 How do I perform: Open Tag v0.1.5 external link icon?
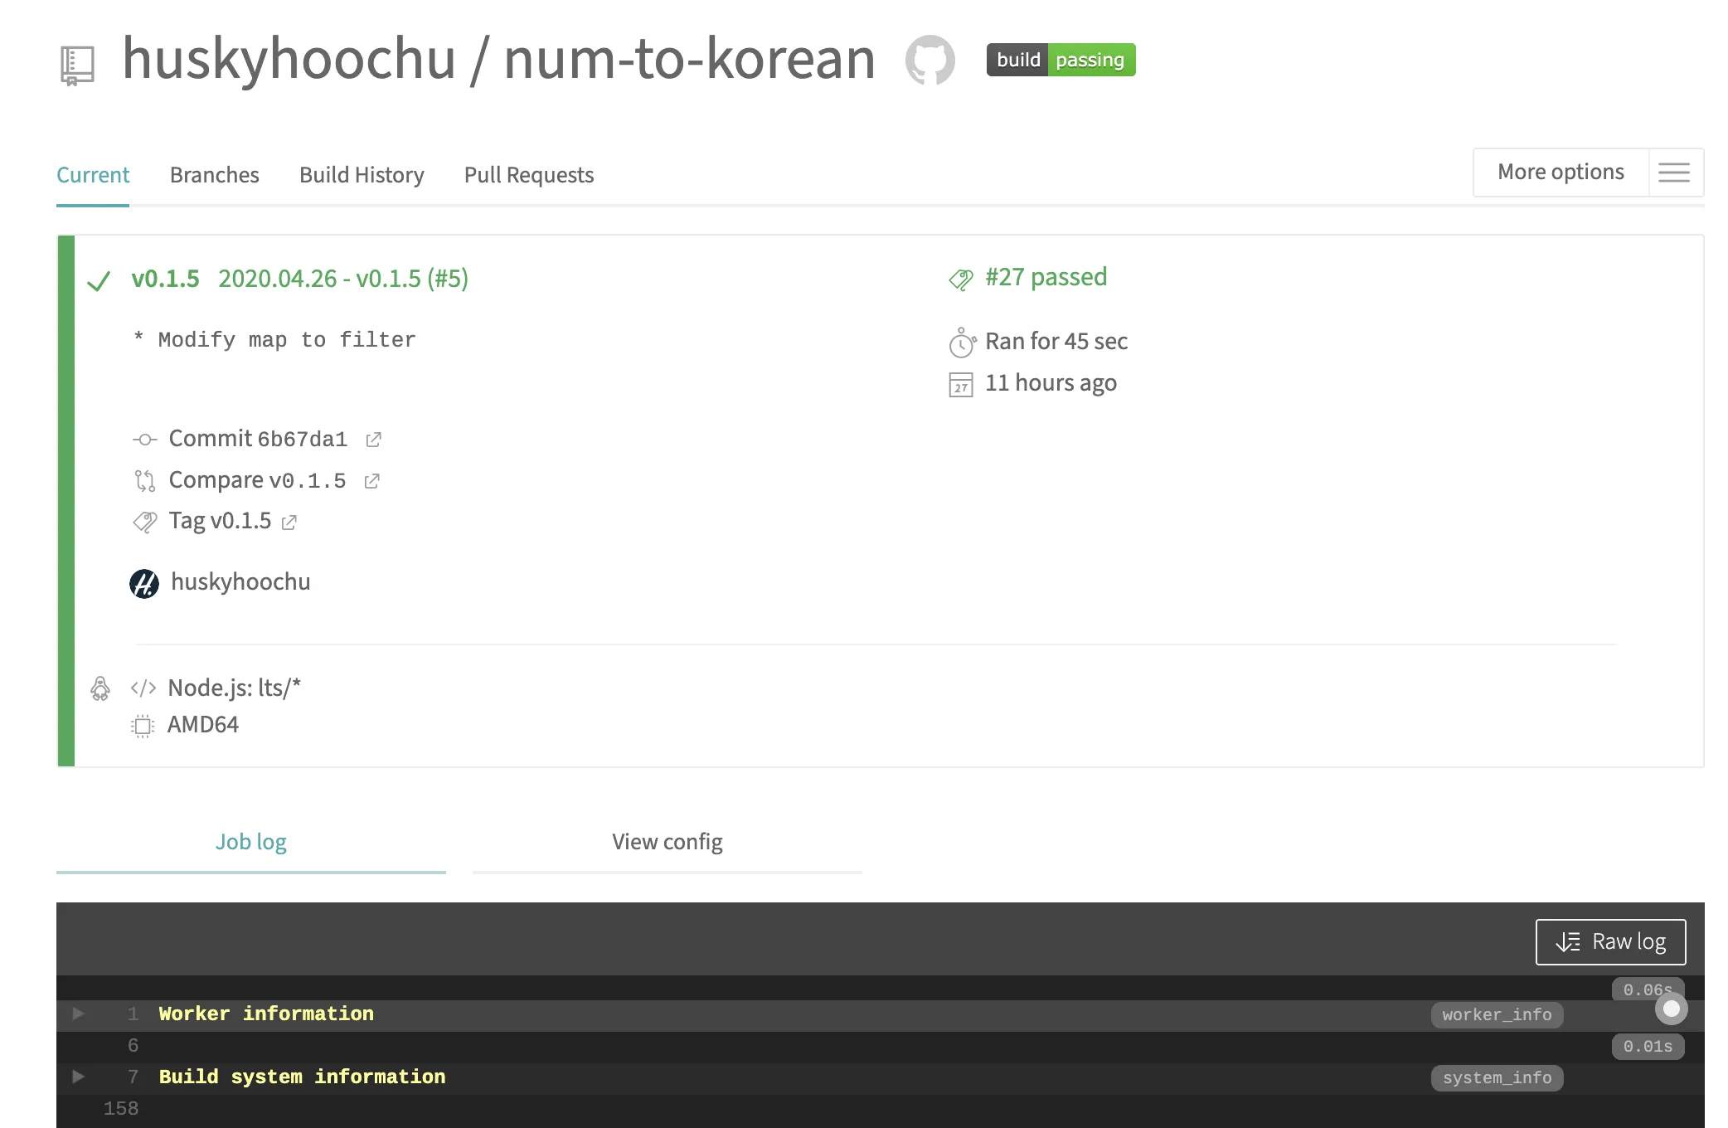coord(289,523)
